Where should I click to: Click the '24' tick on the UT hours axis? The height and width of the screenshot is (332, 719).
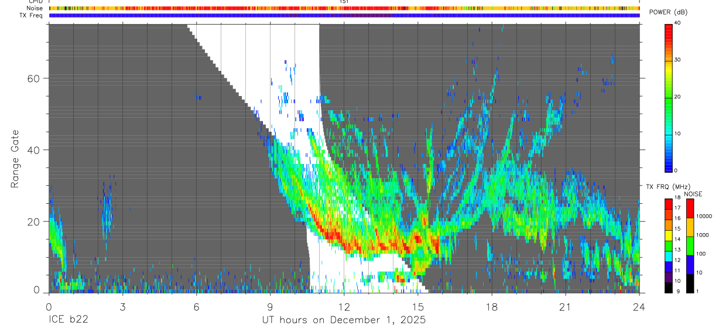click(639, 306)
